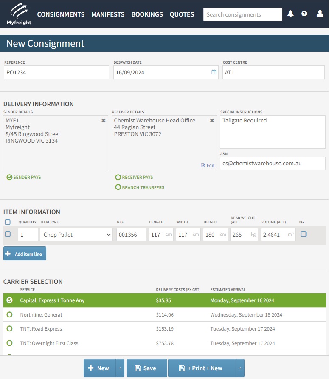
Task: Click the Despatch Date field
Action: click(166, 73)
